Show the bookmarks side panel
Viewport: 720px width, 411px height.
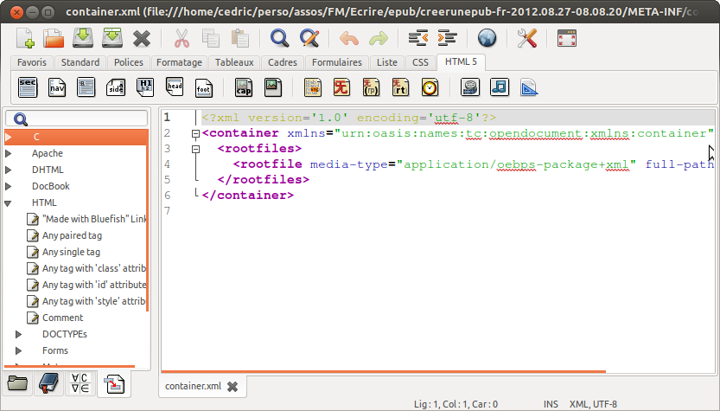pyautogui.click(x=48, y=383)
